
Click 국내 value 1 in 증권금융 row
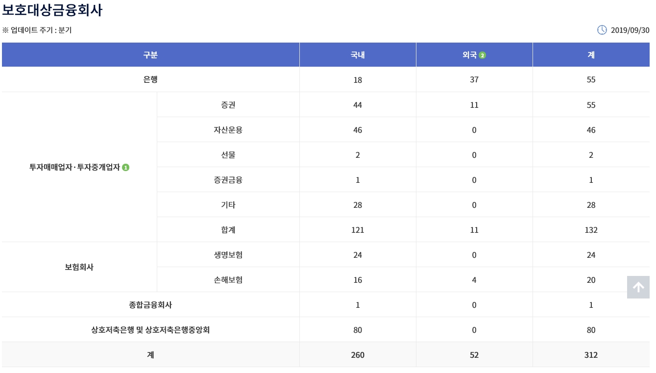[358, 180]
